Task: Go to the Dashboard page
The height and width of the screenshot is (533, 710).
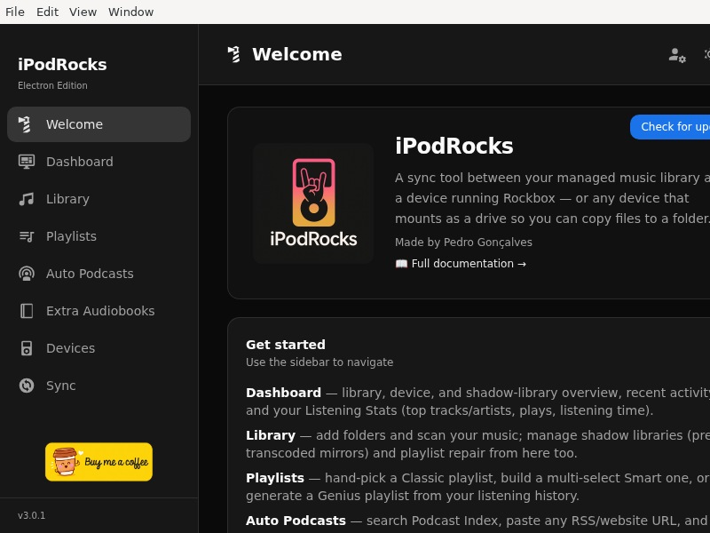Action: click(x=99, y=162)
